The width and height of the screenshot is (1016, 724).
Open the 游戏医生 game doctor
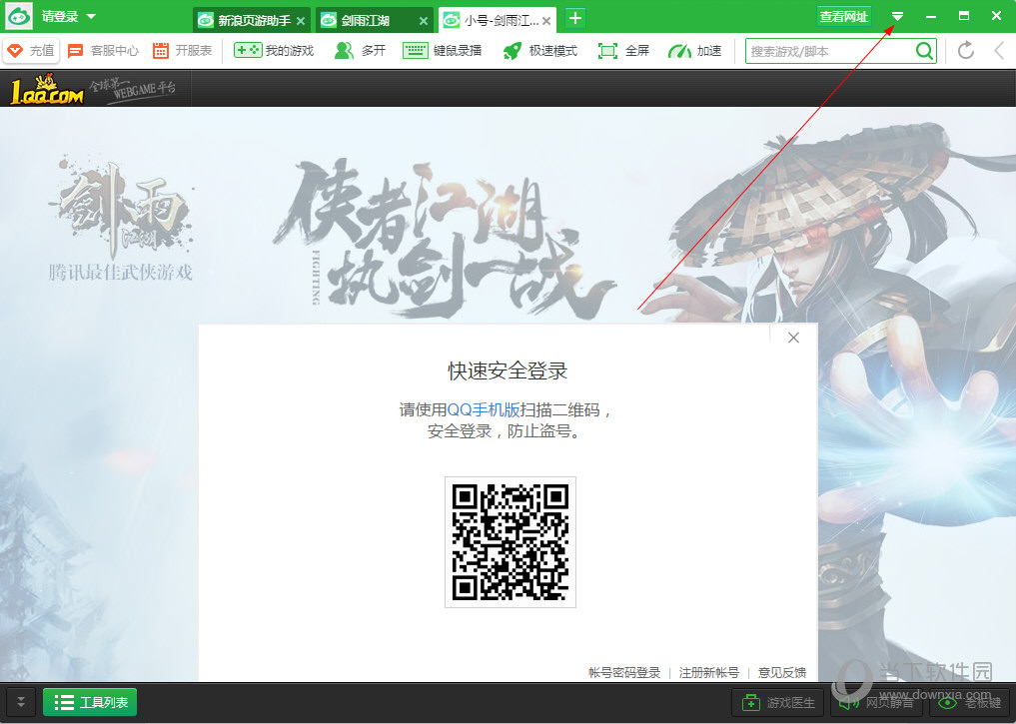pos(778,702)
